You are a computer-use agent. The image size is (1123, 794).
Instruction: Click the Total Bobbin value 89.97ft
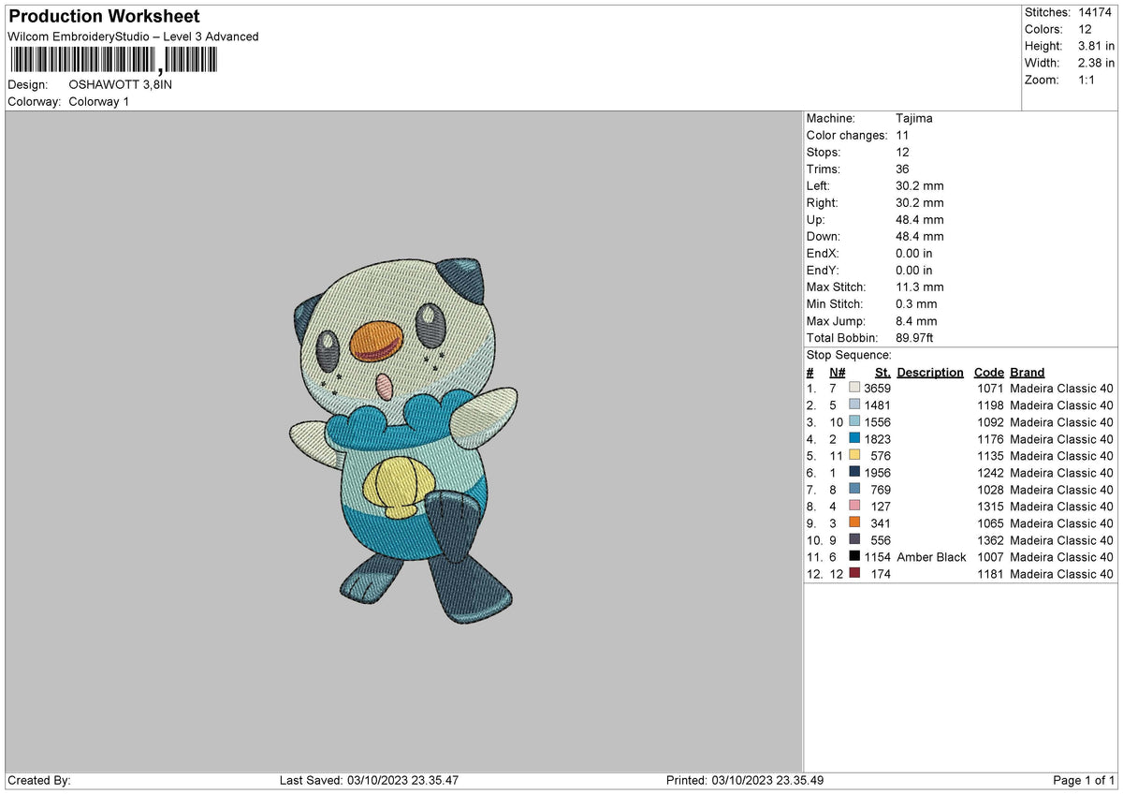click(915, 337)
